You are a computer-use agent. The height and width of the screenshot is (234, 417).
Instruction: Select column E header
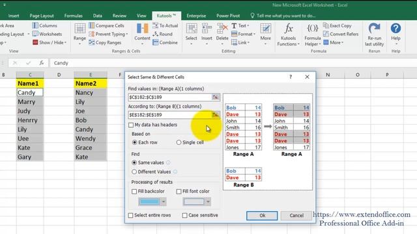pyautogui.click(x=91, y=75)
